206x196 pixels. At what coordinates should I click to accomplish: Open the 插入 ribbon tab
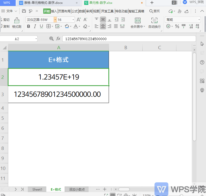tap(54, 11)
